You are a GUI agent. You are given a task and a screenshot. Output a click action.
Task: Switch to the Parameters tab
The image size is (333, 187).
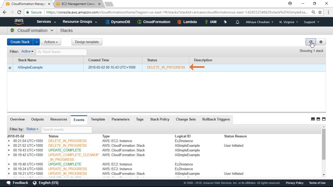120,119
